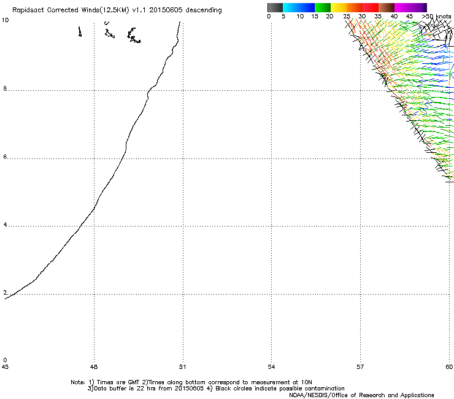
Task: Click longitude axis label '48'
Action: [94, 367]
